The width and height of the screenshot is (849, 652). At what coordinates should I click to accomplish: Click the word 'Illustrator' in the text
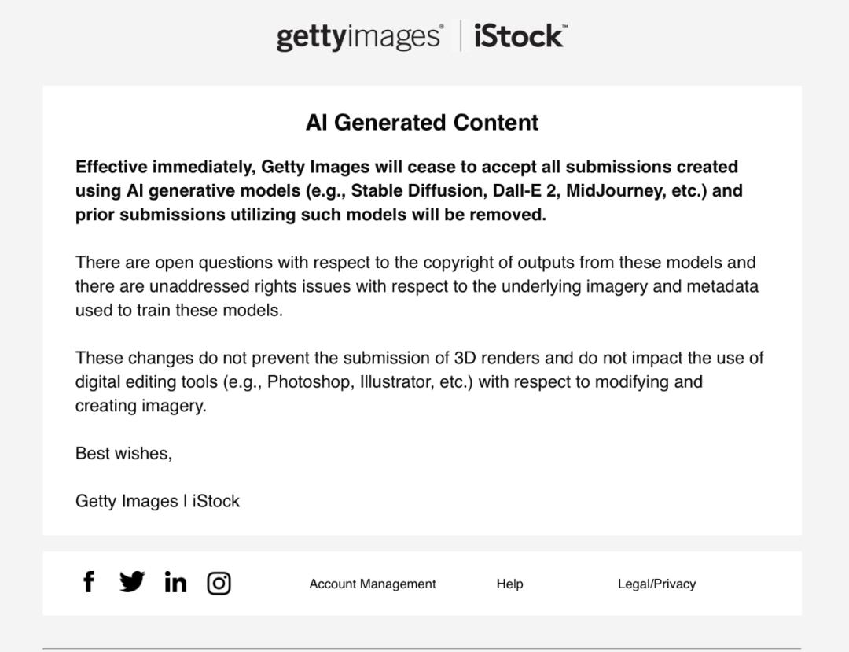(396, 382)
